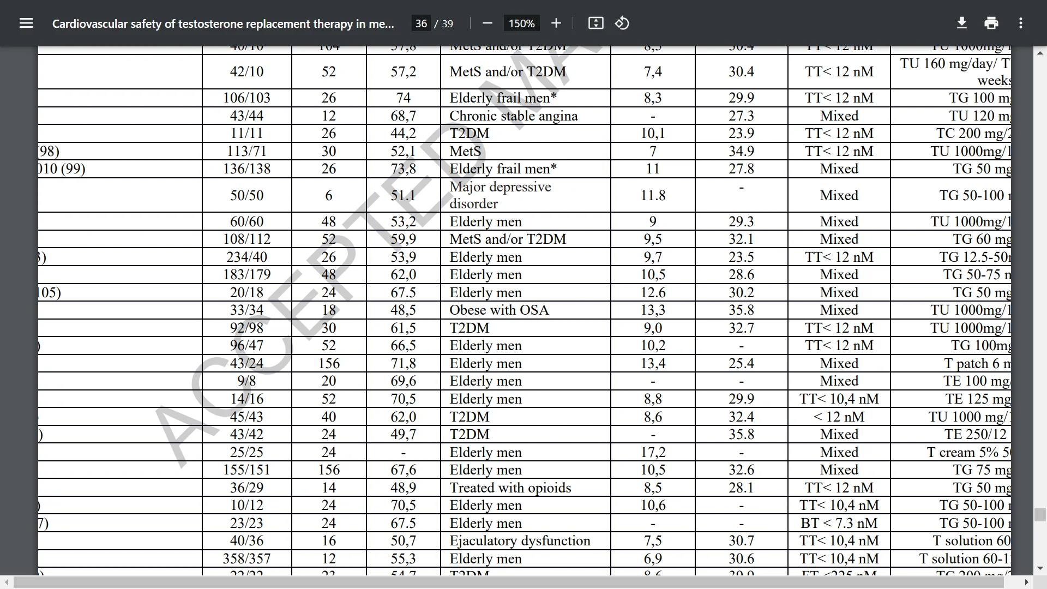Click the value "155/151"

tap(246, 470)
